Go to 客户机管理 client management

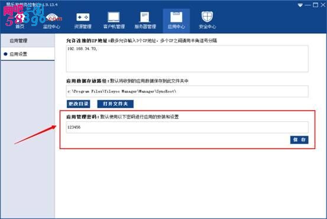click(114, 21)
